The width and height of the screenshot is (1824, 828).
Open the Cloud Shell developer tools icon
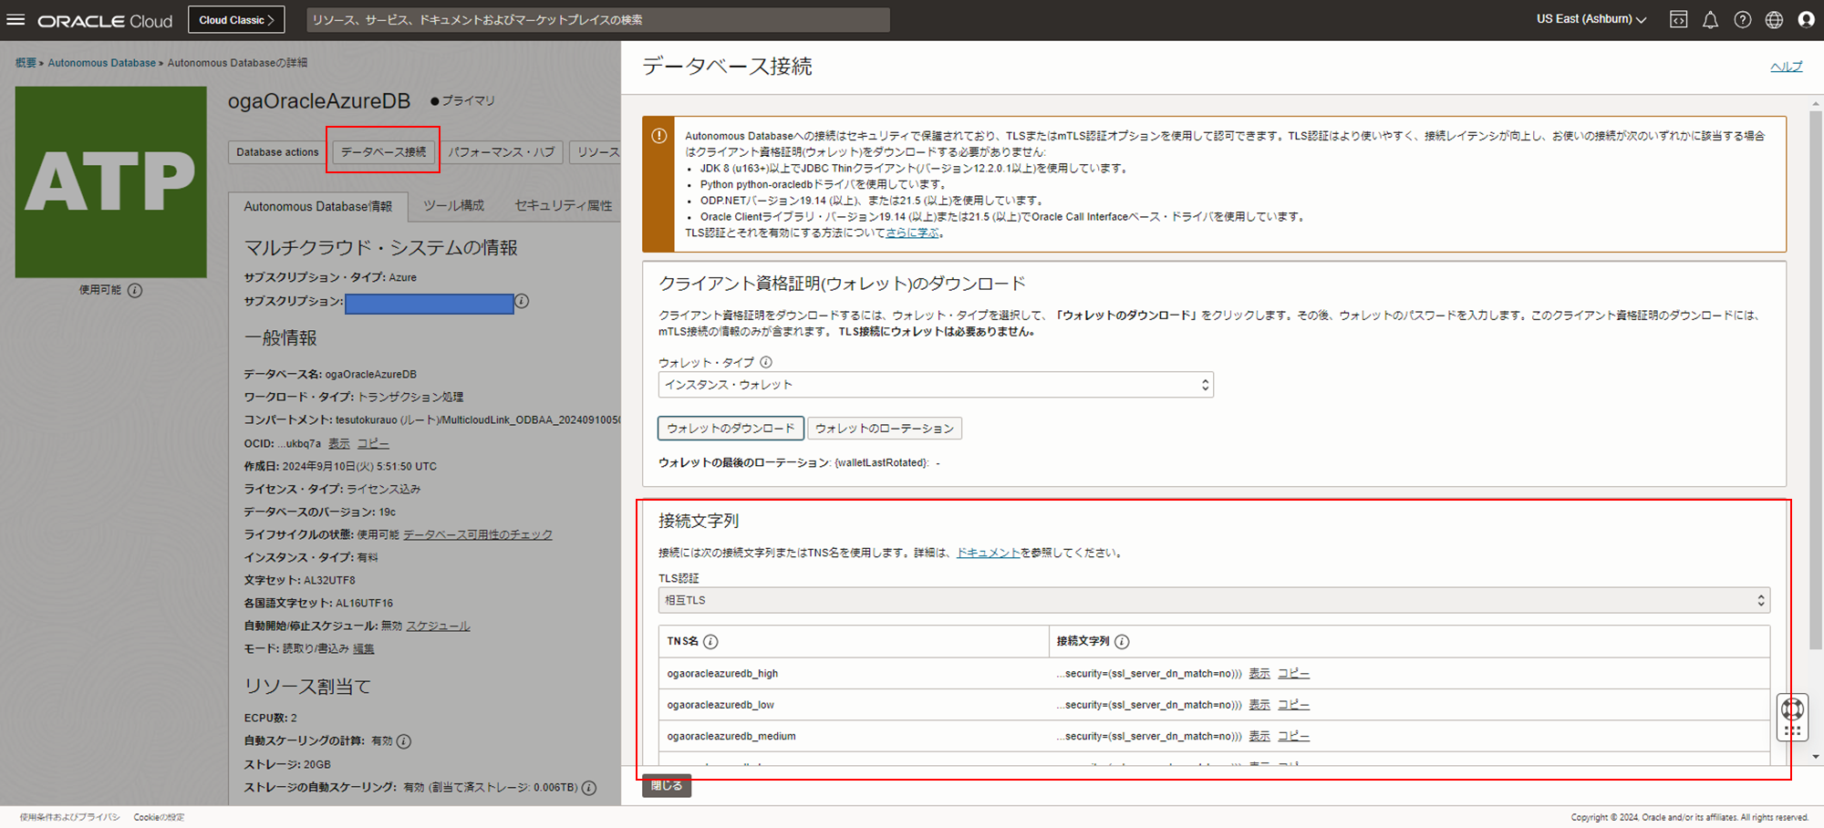(1678, 19)
